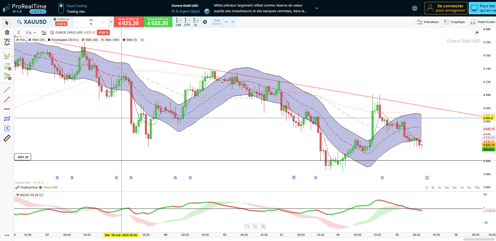
Task: Click the trash delete objects icon
Action: (7, 32)
